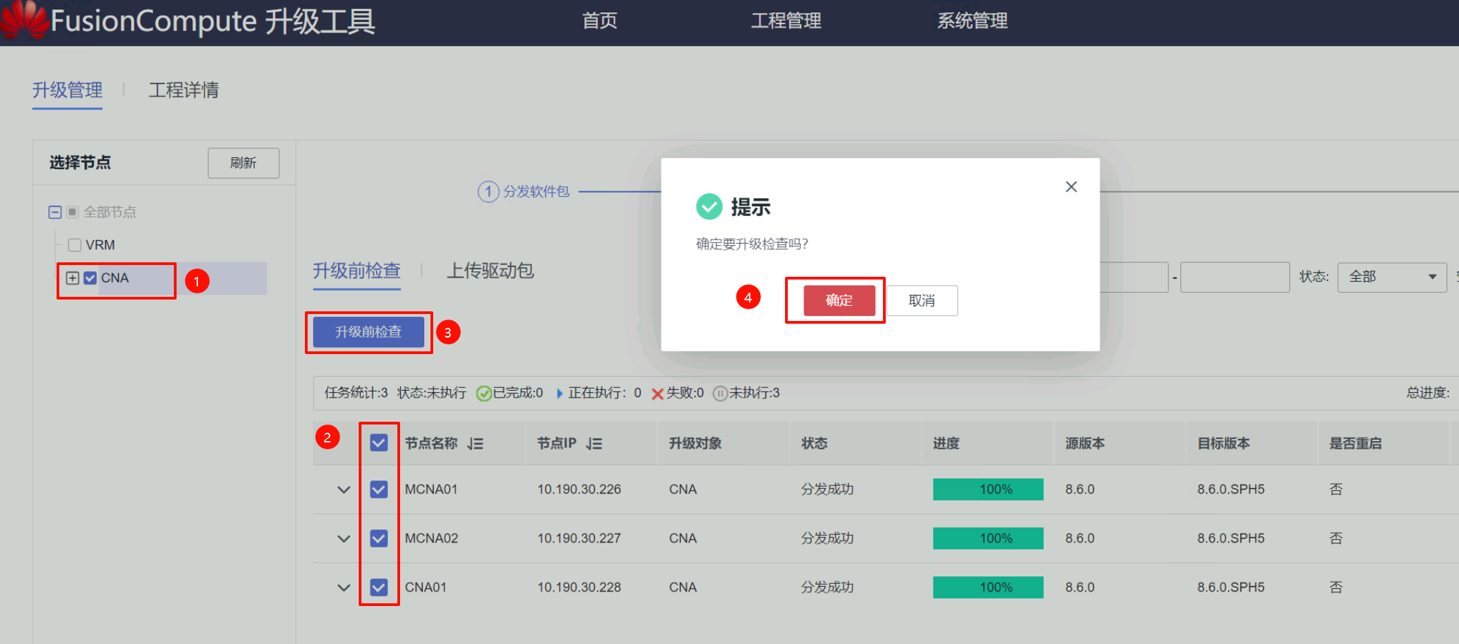Image resolution: width=1459 pixels, height=644 pixels.
Task: Click the Huawei logo icon
Action: click(24, 19)
